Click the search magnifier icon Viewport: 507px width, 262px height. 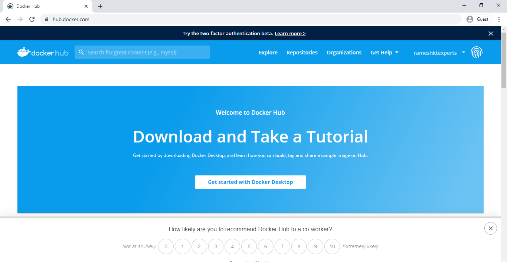tap(81, 53)
